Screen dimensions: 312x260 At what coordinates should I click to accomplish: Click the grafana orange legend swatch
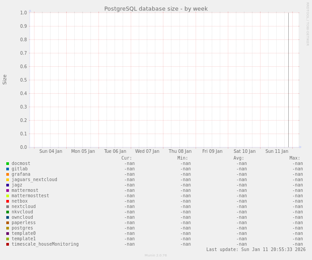click(8, 174)
